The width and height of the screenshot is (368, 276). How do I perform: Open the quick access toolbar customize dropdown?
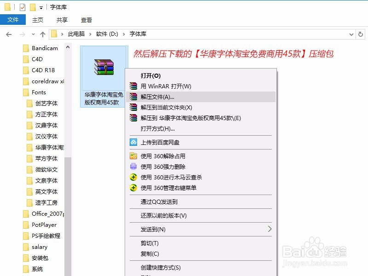(x=41, y=8)
